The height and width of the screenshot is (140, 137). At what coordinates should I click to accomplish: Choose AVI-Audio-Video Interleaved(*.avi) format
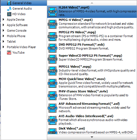coord(92,120)
